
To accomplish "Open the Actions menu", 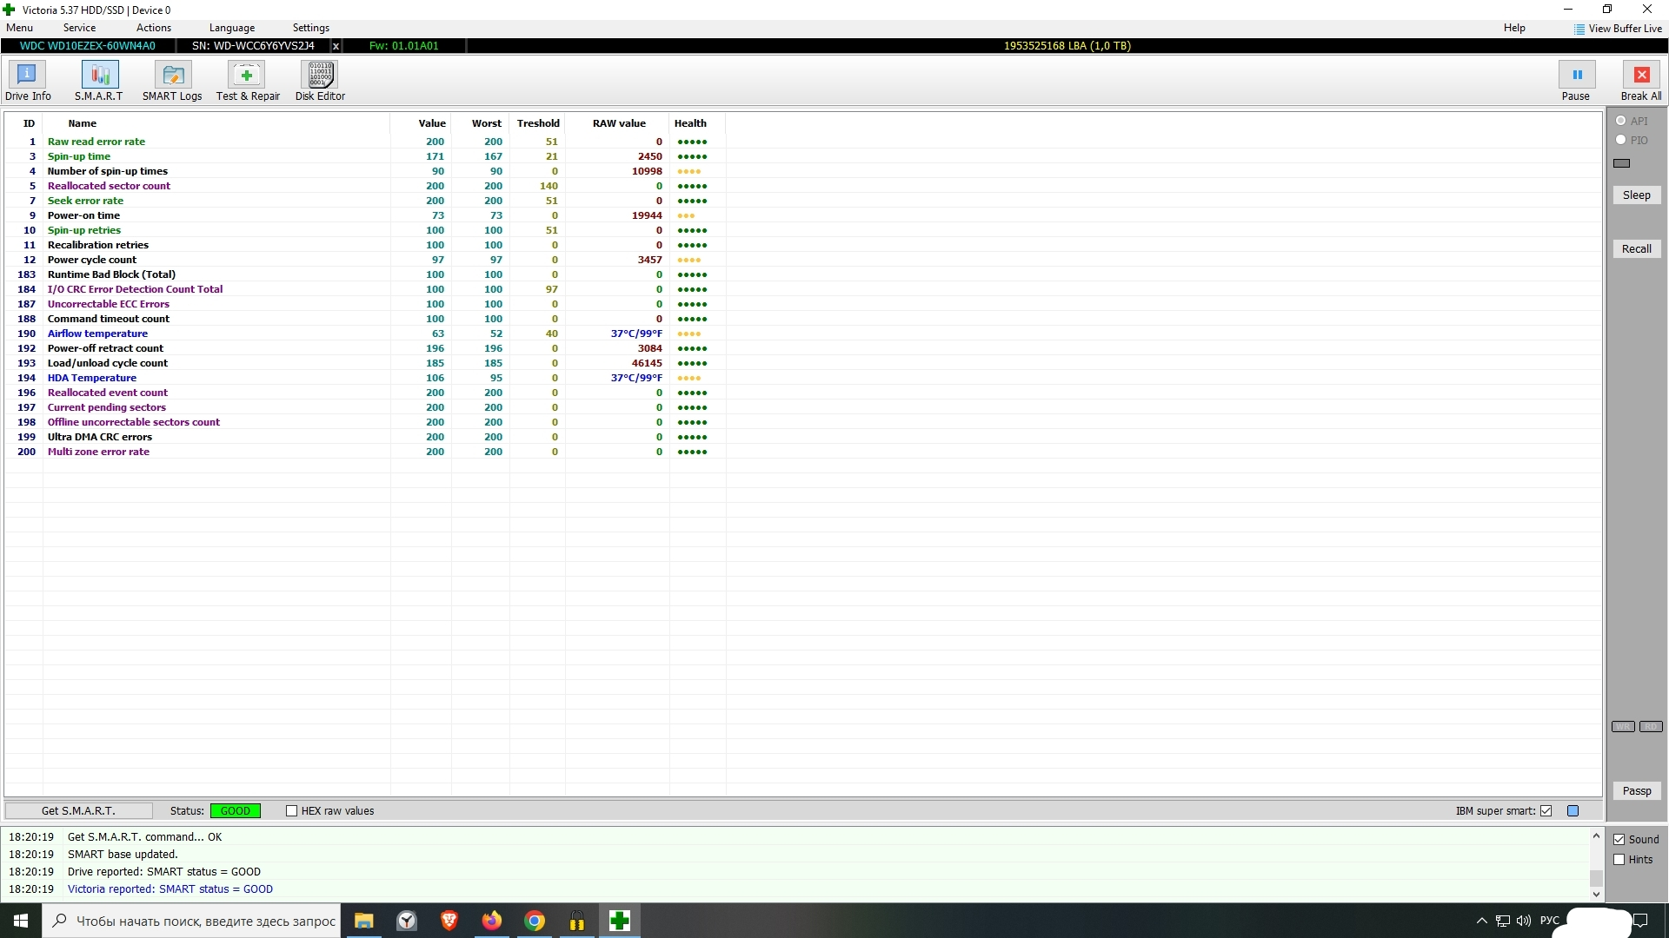I will click(x=154, y=28).
